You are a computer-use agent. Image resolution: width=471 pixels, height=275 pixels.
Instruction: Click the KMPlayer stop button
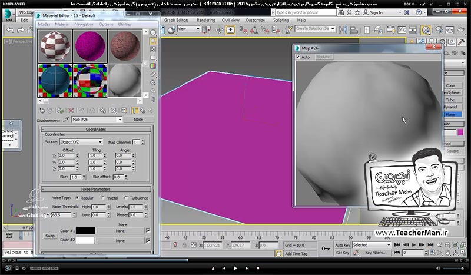[258, 268]
